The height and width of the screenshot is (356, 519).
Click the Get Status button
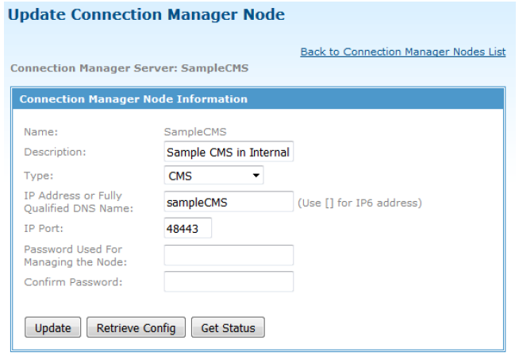click(228, 327)
